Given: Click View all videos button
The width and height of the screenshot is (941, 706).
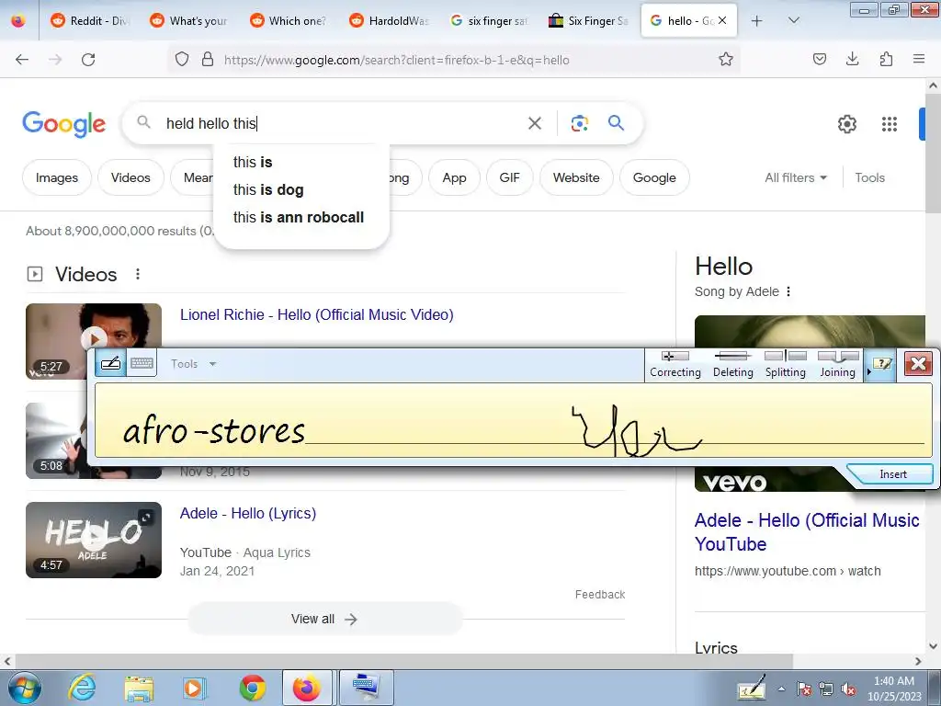Looking at the screenshot, I should [324, 619].
